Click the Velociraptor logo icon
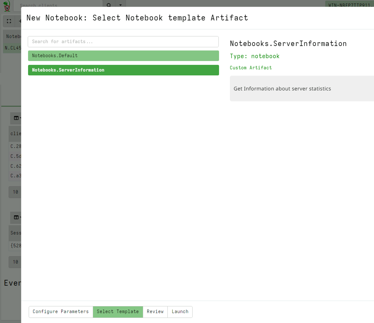 [7, 5]
